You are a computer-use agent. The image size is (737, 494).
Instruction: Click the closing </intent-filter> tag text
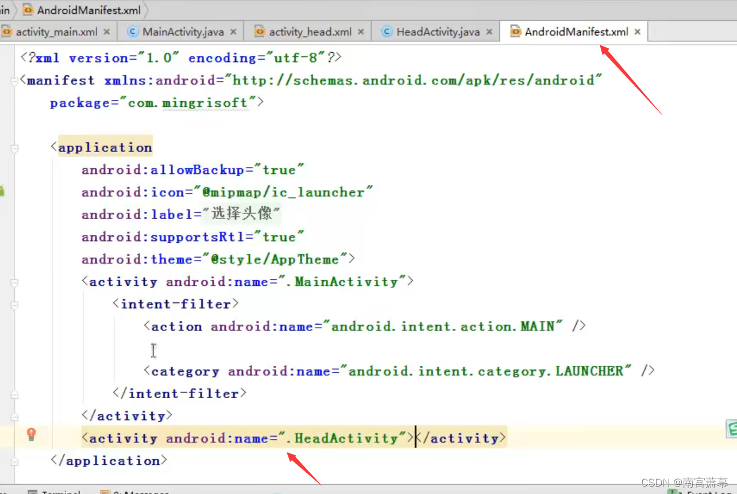[x=180, y=394]
